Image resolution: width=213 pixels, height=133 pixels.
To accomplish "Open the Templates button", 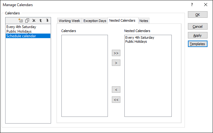I will [197, 44].
